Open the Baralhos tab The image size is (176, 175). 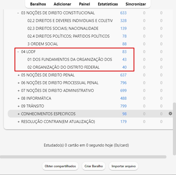[38, 4]
